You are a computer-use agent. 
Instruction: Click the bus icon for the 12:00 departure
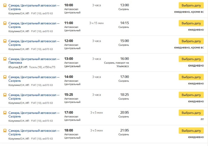coord(5,41)
